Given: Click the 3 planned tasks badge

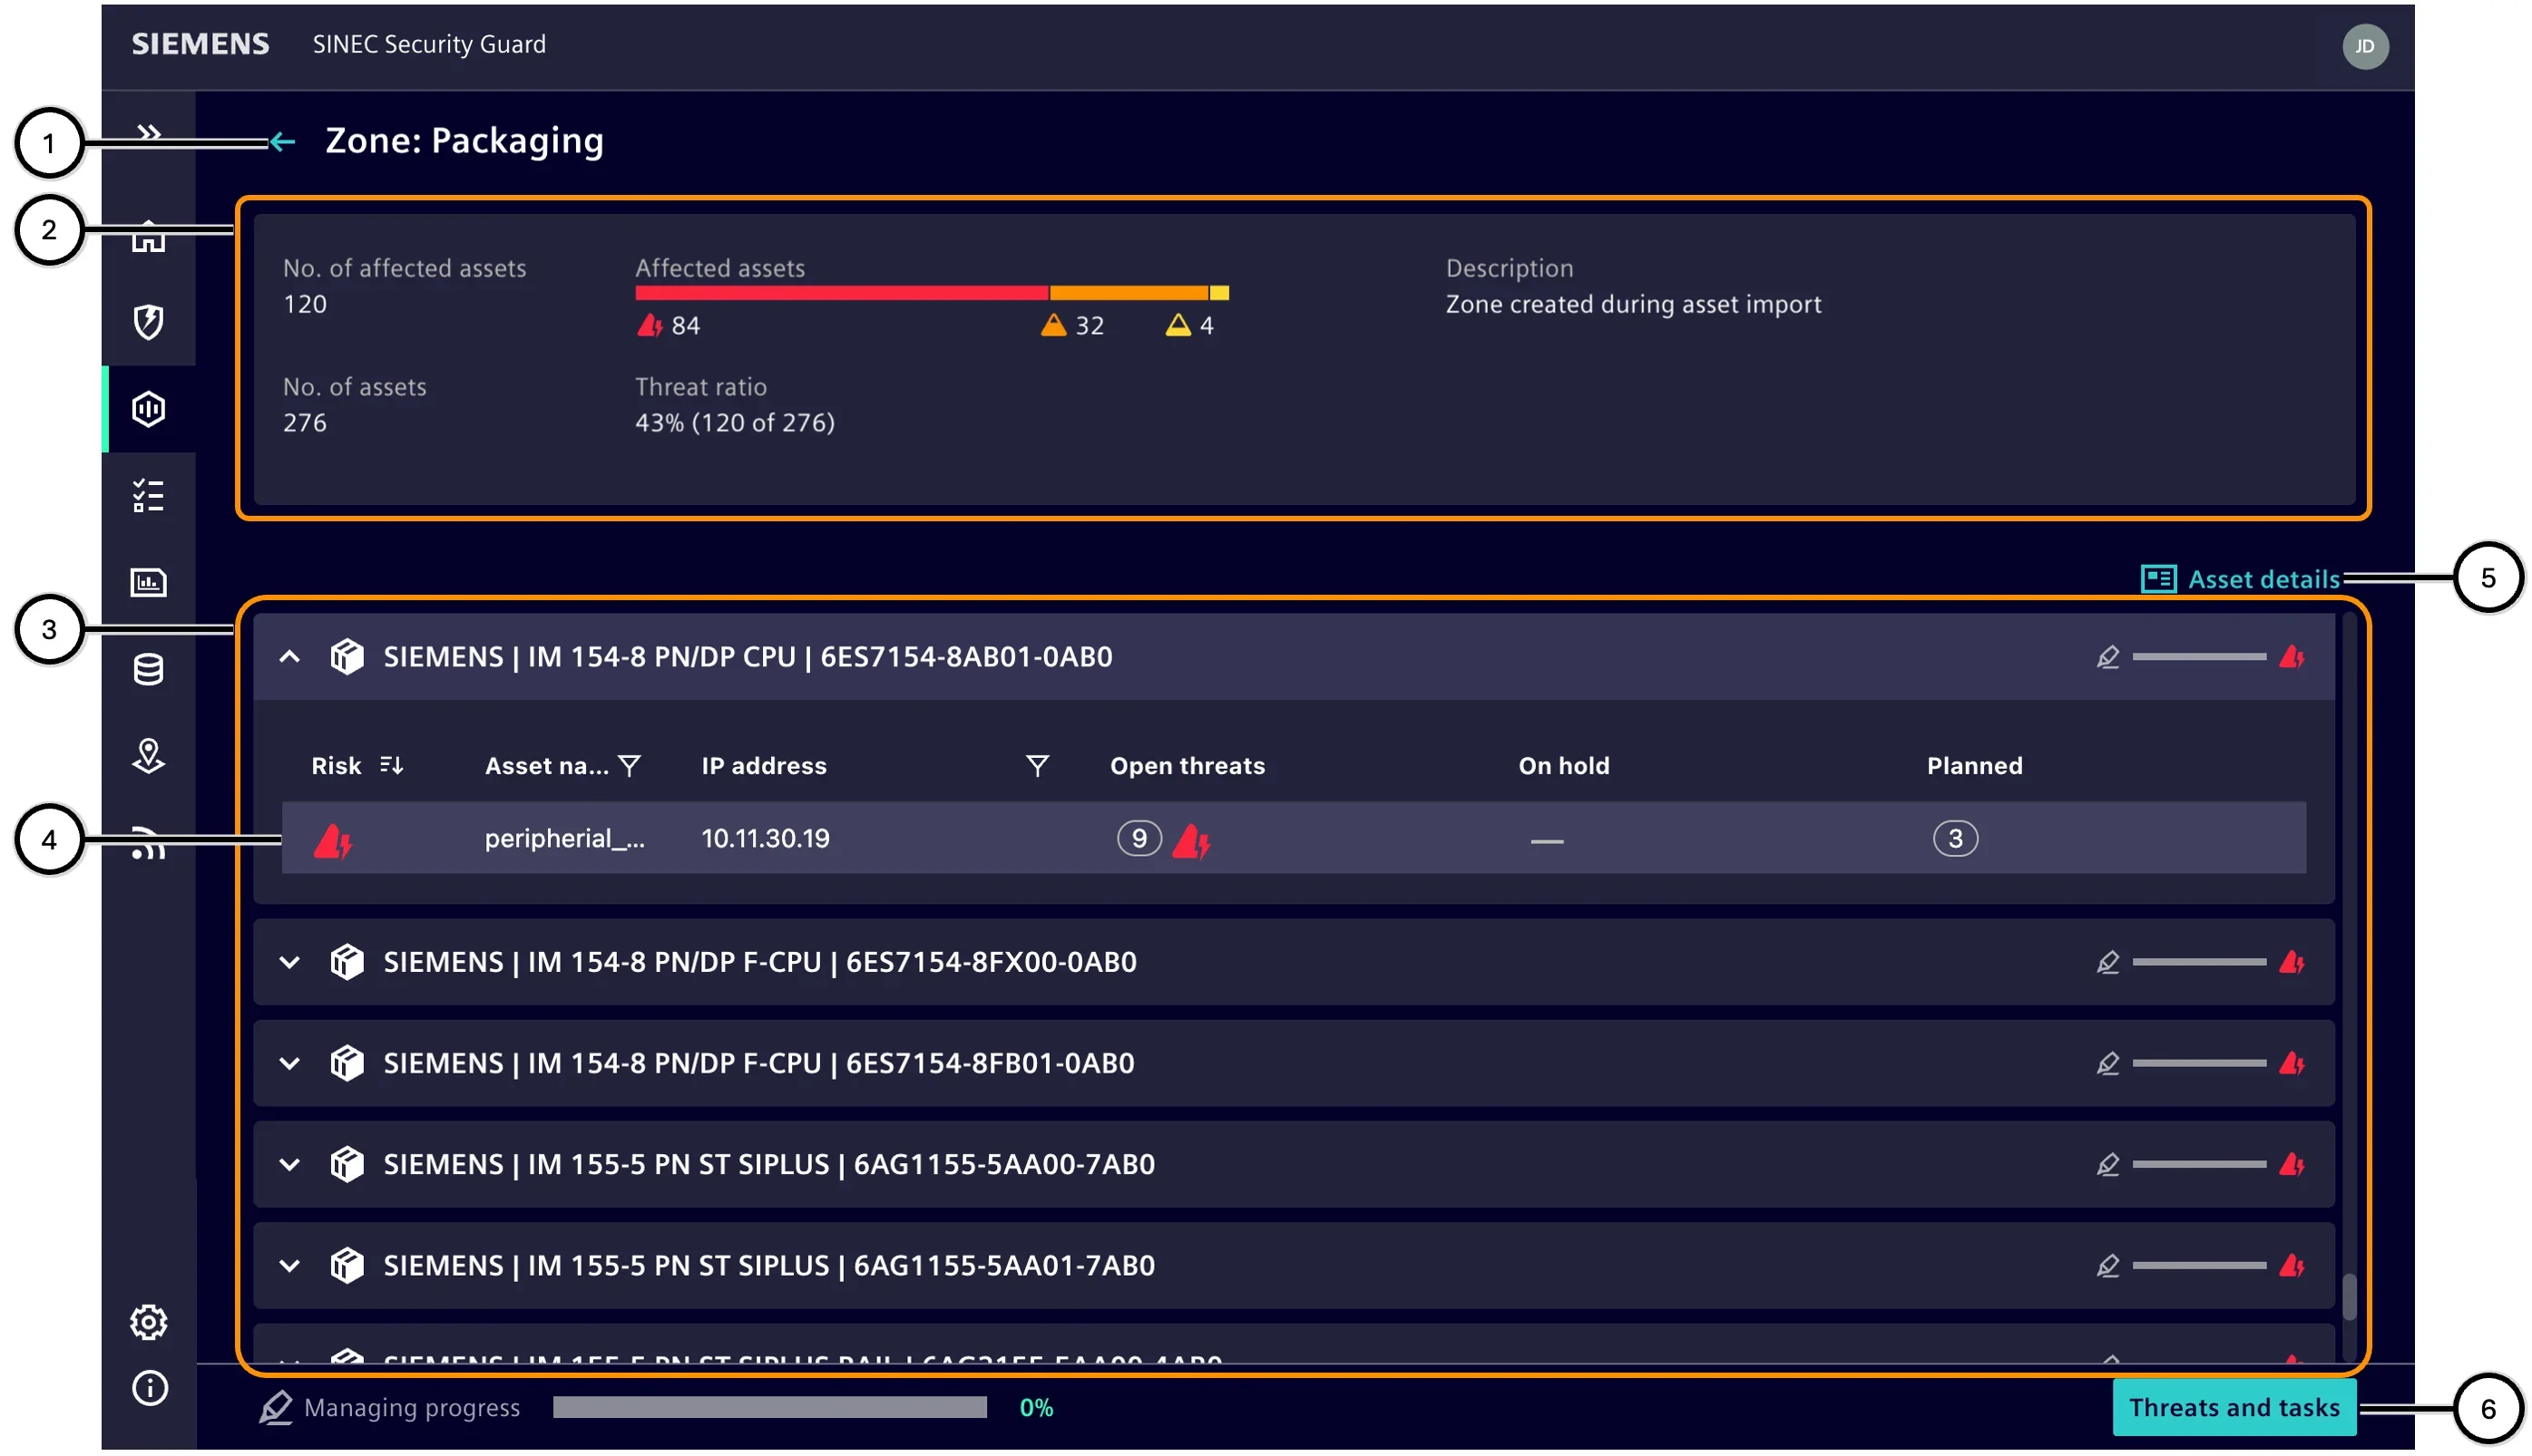Looking at the screenshot, I should (x=1955, y=838).
